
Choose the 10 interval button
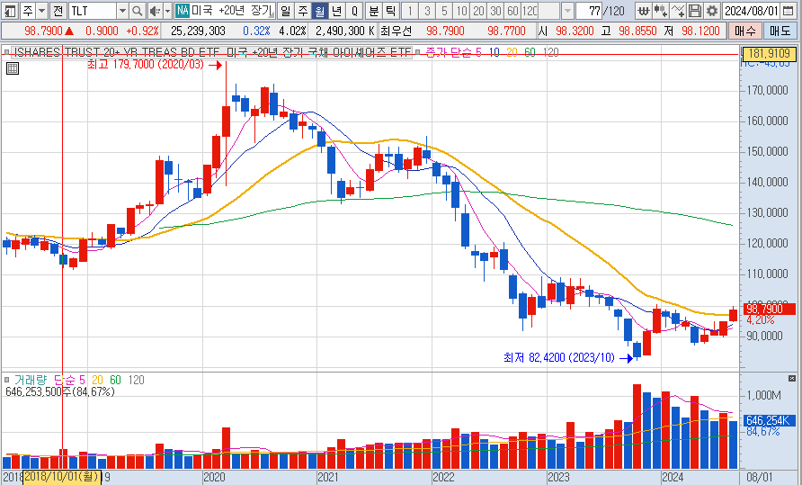pyautogui.click(x=461, y=11)
